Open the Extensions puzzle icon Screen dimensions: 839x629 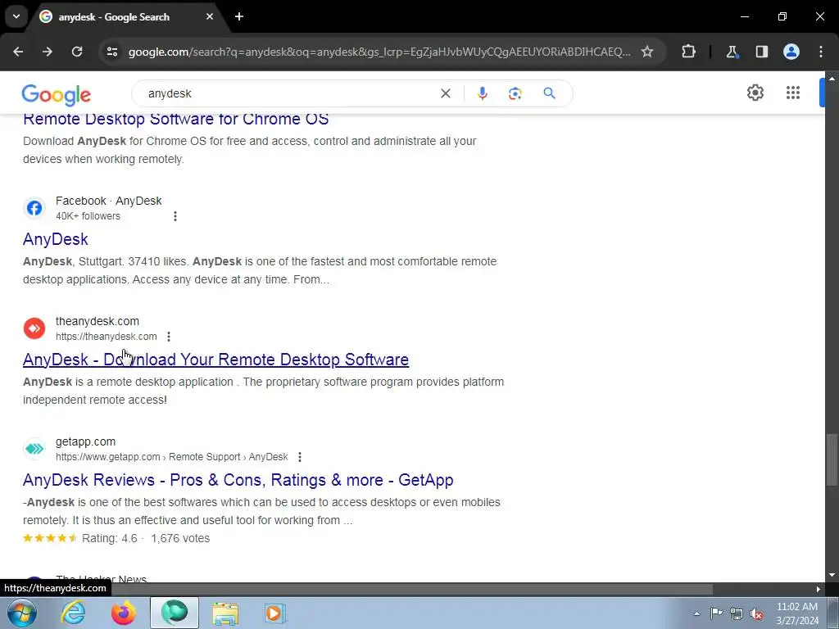(688, 52)
